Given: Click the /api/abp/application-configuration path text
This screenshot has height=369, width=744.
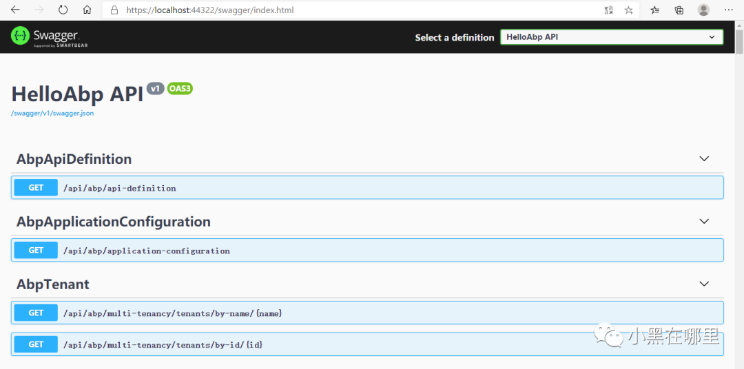Looking at the screenshot, I should tap(147, 251).
